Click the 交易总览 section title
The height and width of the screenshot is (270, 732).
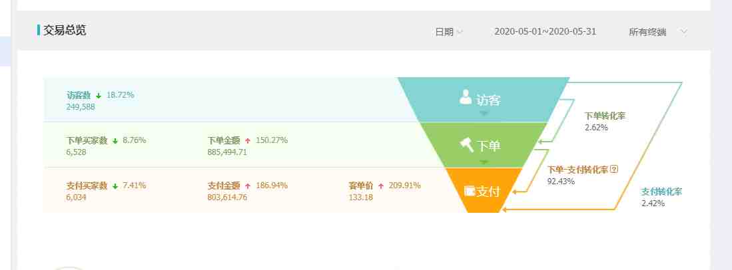pos(65,30)
